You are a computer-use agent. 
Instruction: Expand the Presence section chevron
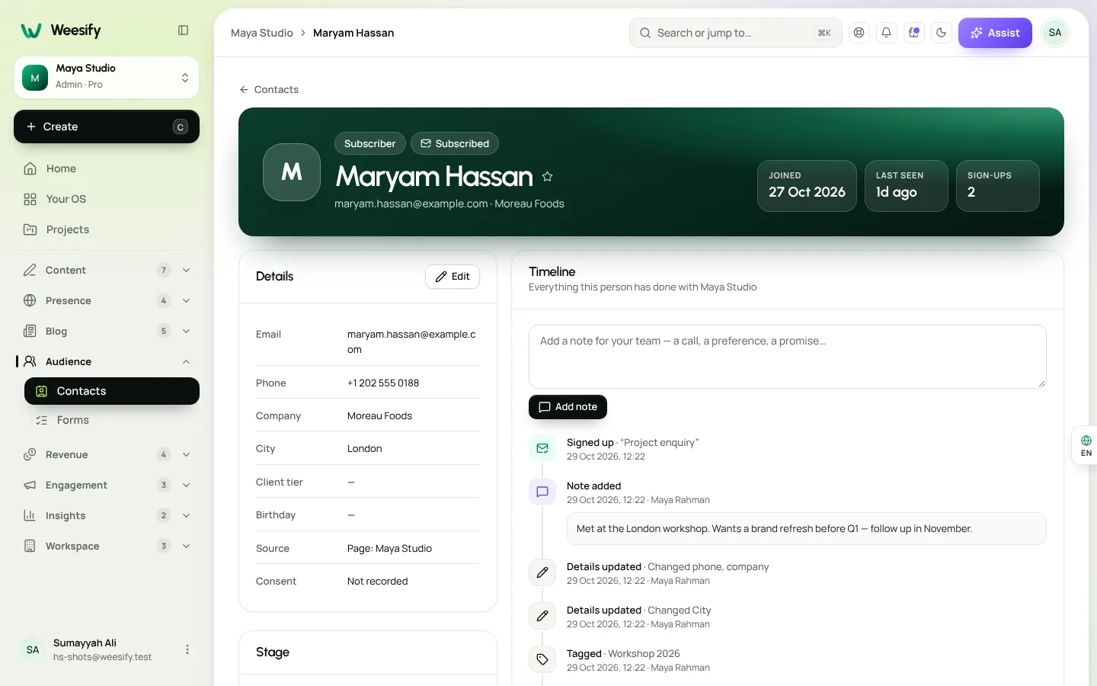[x=186, y=300]
